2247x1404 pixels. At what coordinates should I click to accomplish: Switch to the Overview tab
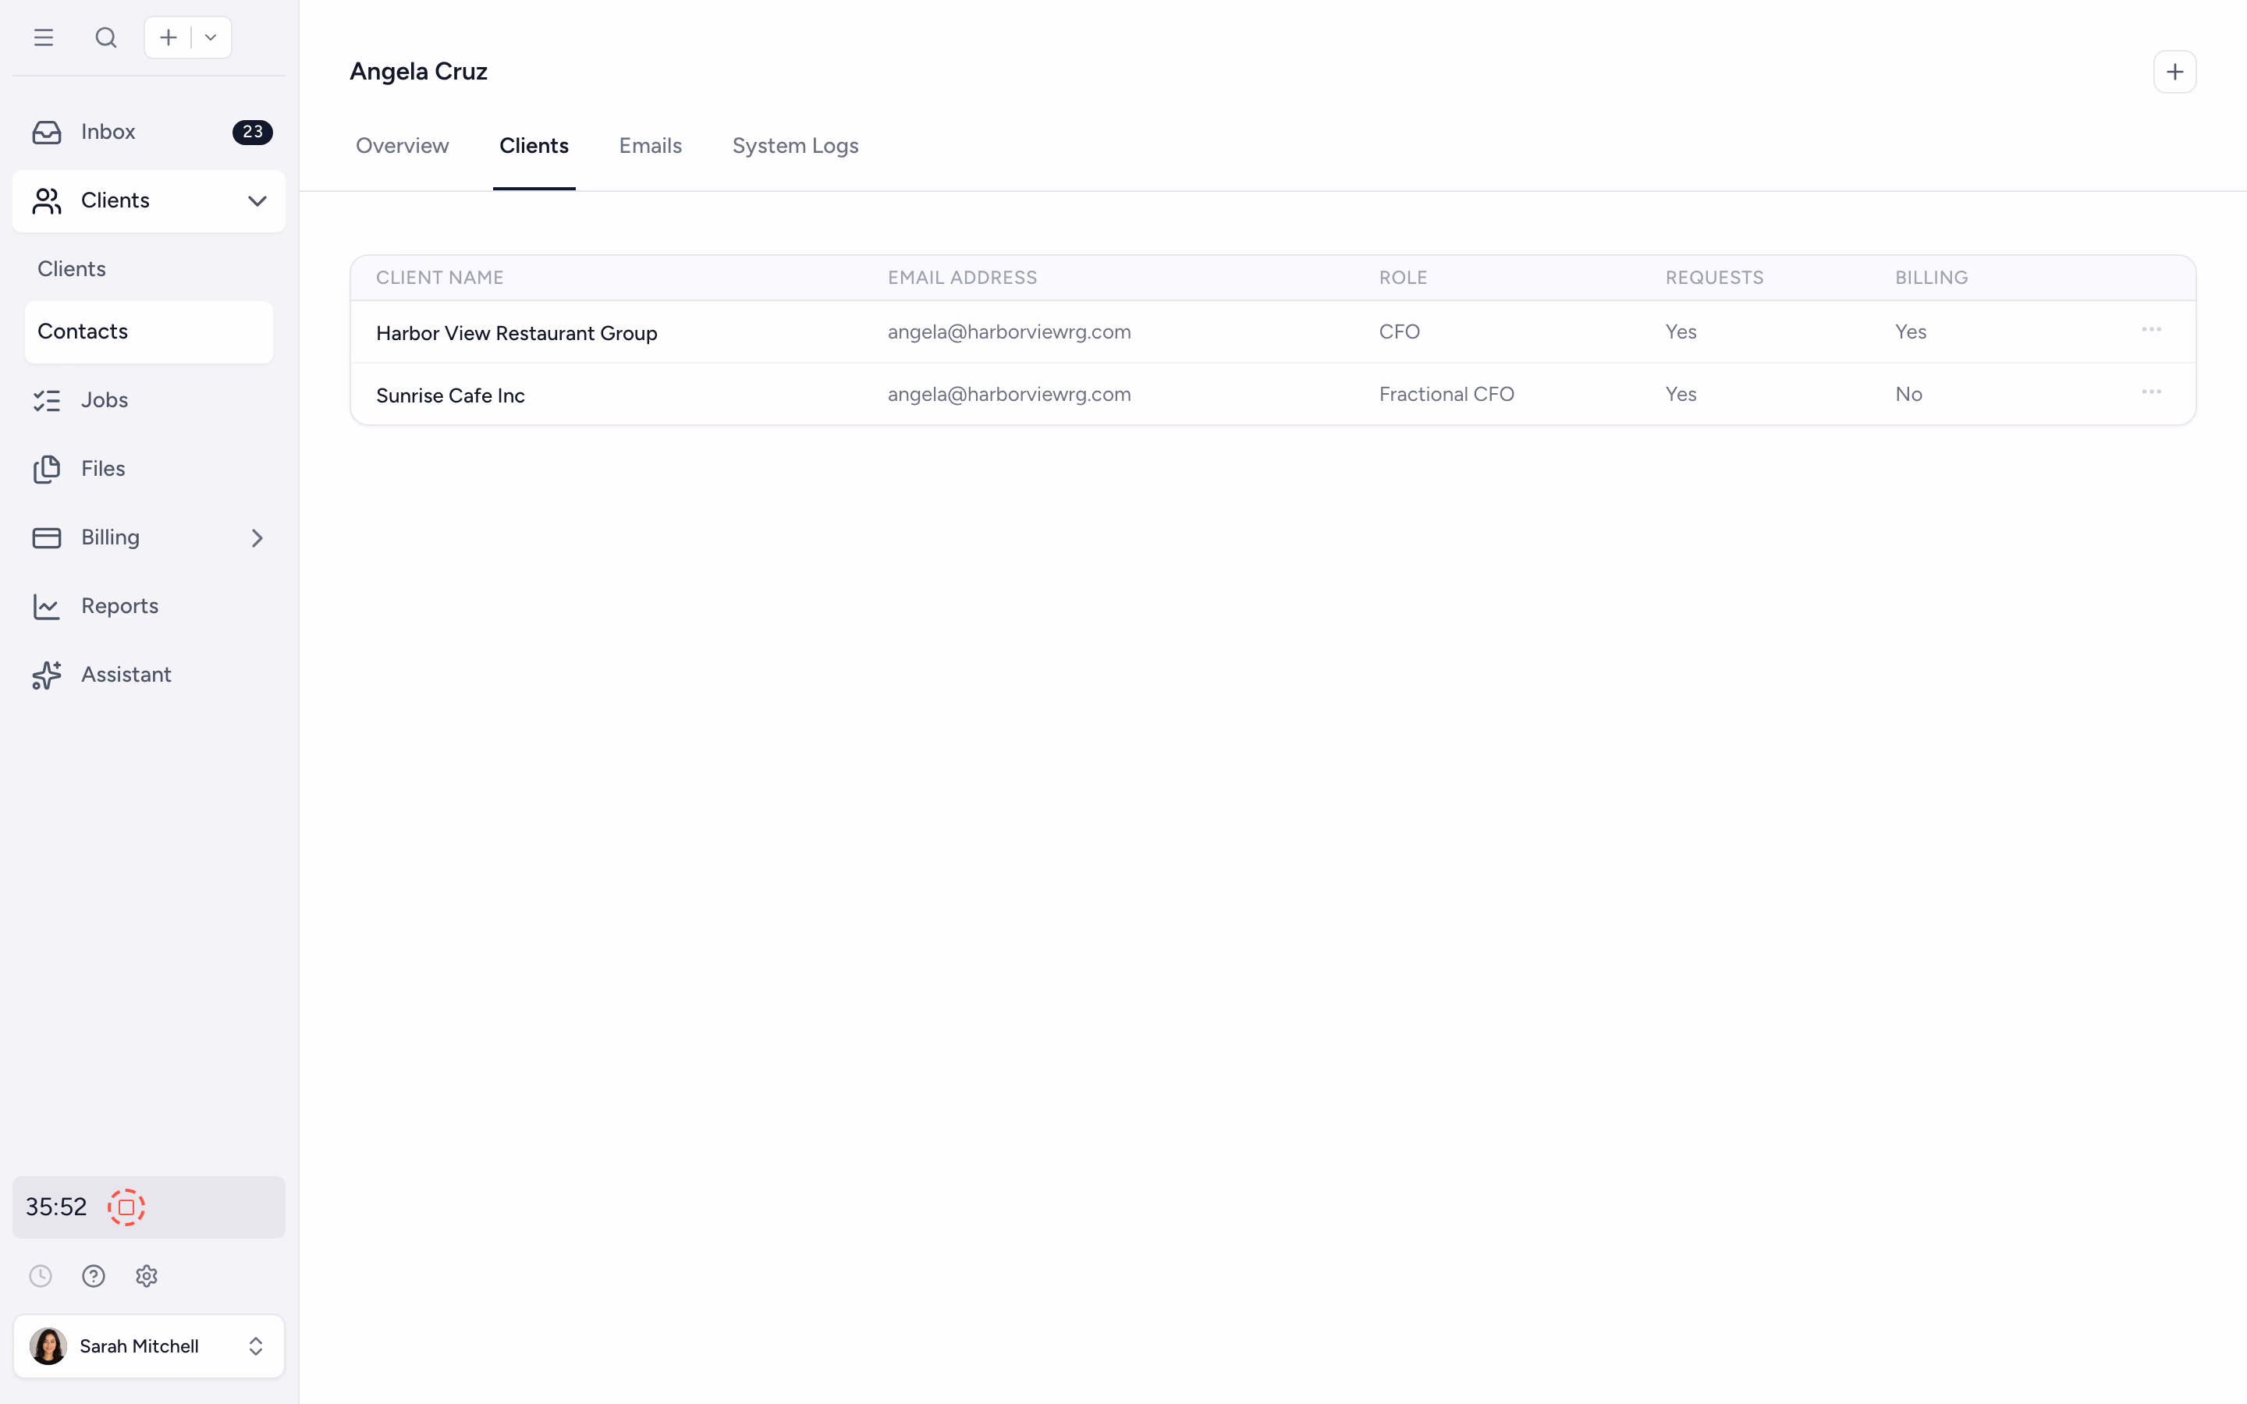402,146
